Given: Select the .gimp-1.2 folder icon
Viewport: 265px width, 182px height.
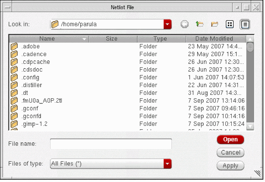Looking at the screenshot, I should [x=14, y=124].
